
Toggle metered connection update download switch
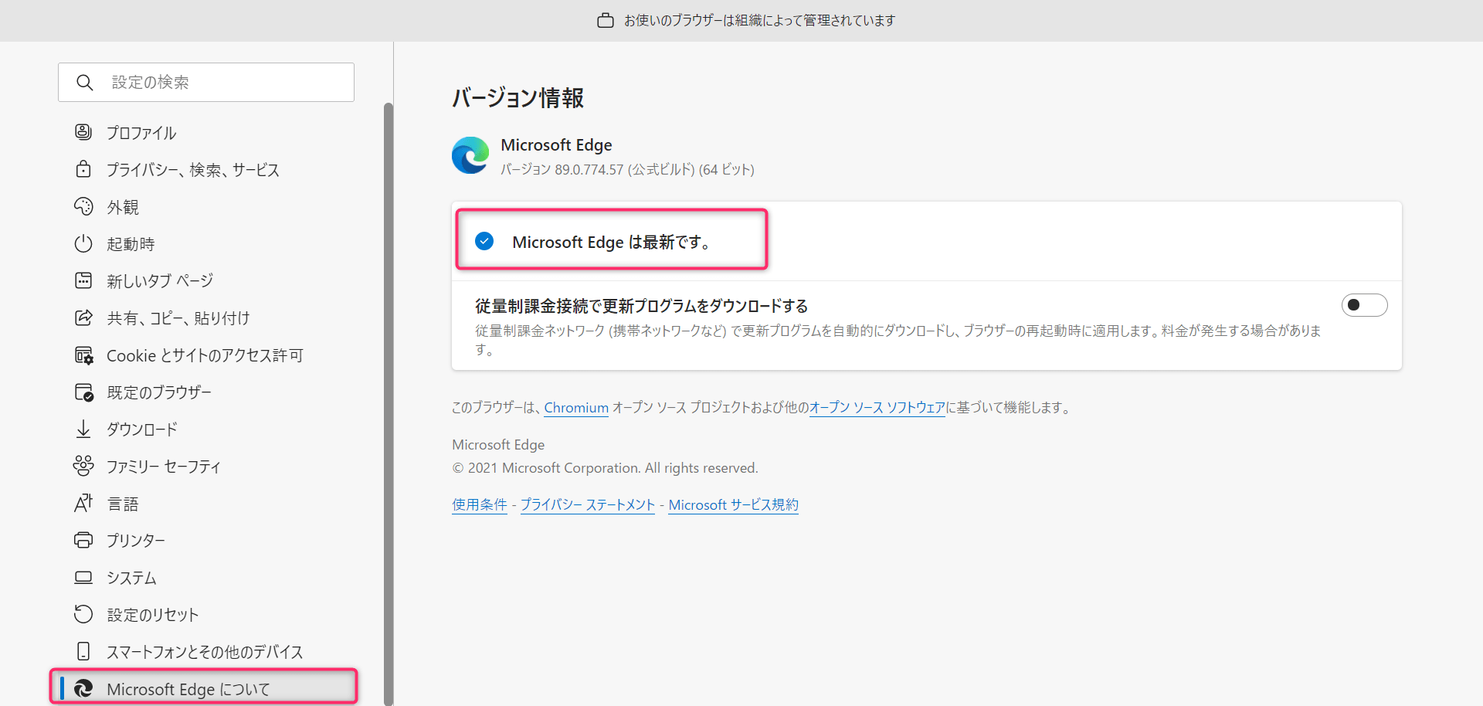click(1364, 305)
